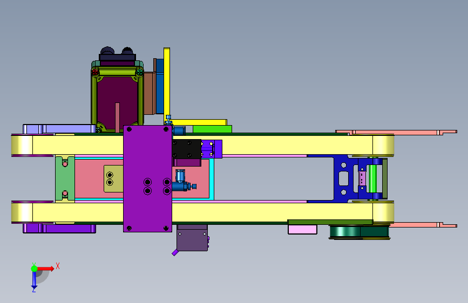Select the lower yellow conveyor belt
468x303 pixels.
202,212
